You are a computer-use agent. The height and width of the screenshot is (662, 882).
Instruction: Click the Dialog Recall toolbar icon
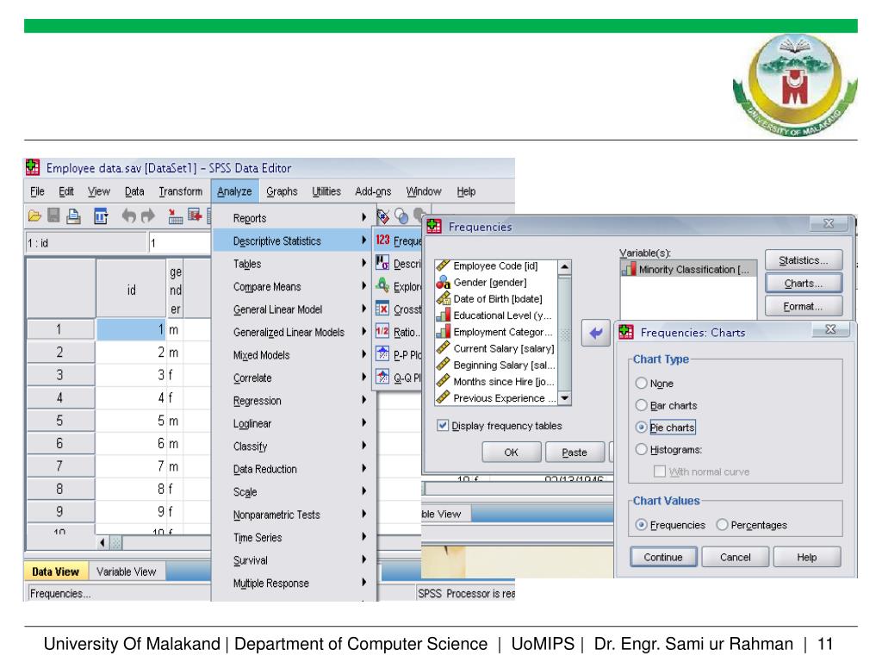[101, 215]
